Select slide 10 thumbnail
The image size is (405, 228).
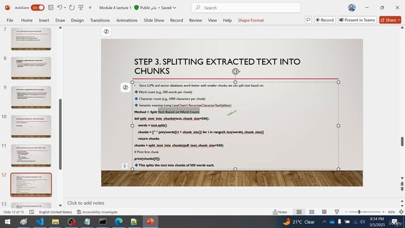pyautogui.click(x=31, y=127)
